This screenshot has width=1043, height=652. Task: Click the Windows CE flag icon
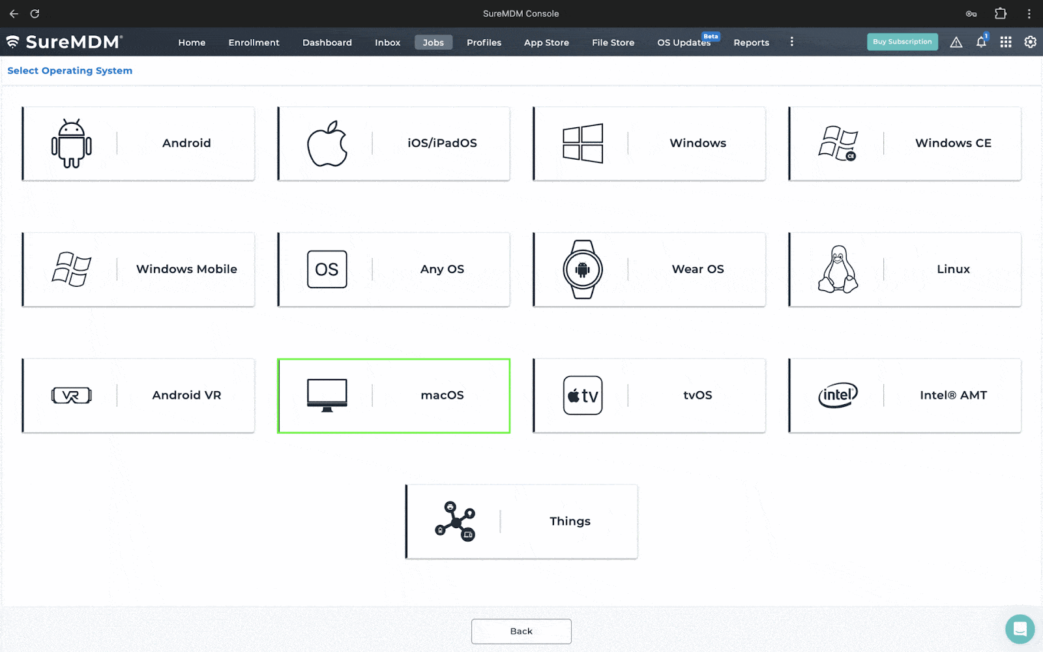838,143
